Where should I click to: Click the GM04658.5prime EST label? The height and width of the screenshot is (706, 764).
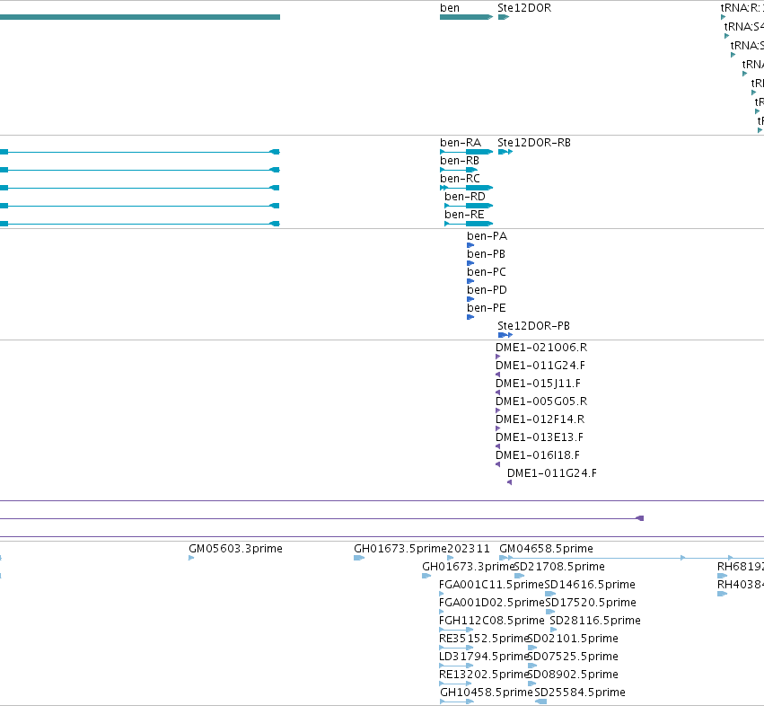point(546,549)
